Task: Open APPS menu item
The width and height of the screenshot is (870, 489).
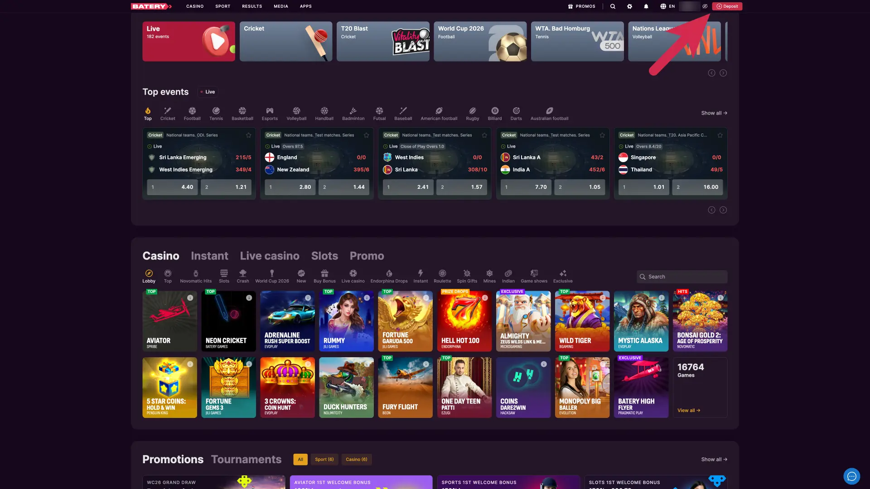Action: pyautogui.click(x=306, y=6)
